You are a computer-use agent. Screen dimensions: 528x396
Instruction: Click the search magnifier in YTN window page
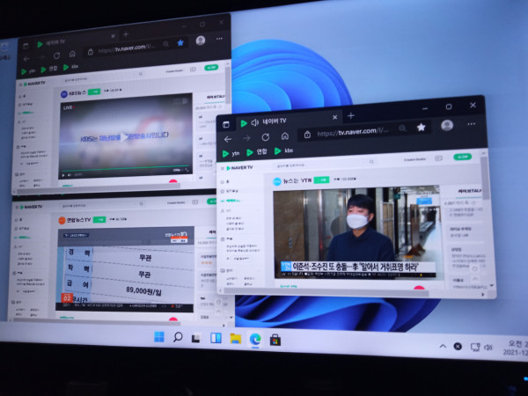pyautogui.click(x=371, y=162)
